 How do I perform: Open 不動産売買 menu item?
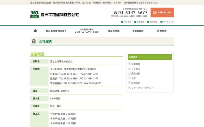138,31
